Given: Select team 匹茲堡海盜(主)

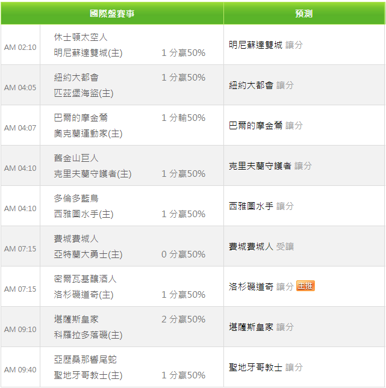Looking at the screenshot, I should pos(84,93).
